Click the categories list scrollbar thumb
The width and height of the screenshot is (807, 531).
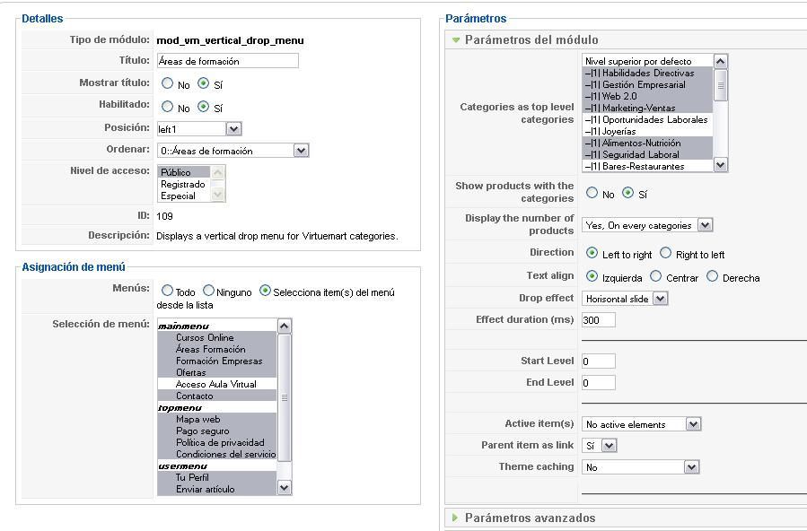[721, 85]
